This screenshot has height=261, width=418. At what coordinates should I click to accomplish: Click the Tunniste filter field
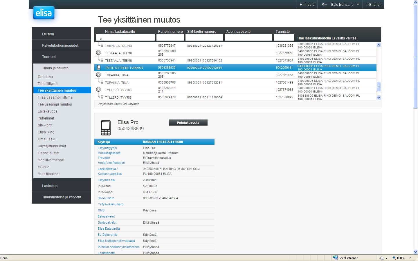point(284,37)
